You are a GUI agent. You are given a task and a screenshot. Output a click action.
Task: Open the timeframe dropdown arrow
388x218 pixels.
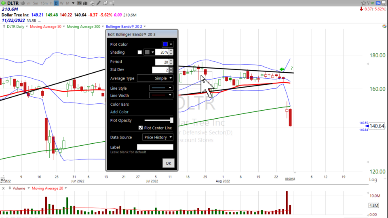click(x=73, y=3)
